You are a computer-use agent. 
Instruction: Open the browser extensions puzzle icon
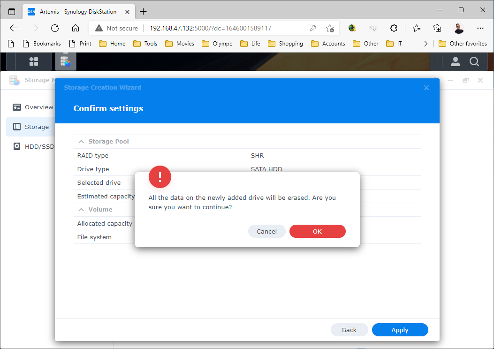tap(394, 28)
